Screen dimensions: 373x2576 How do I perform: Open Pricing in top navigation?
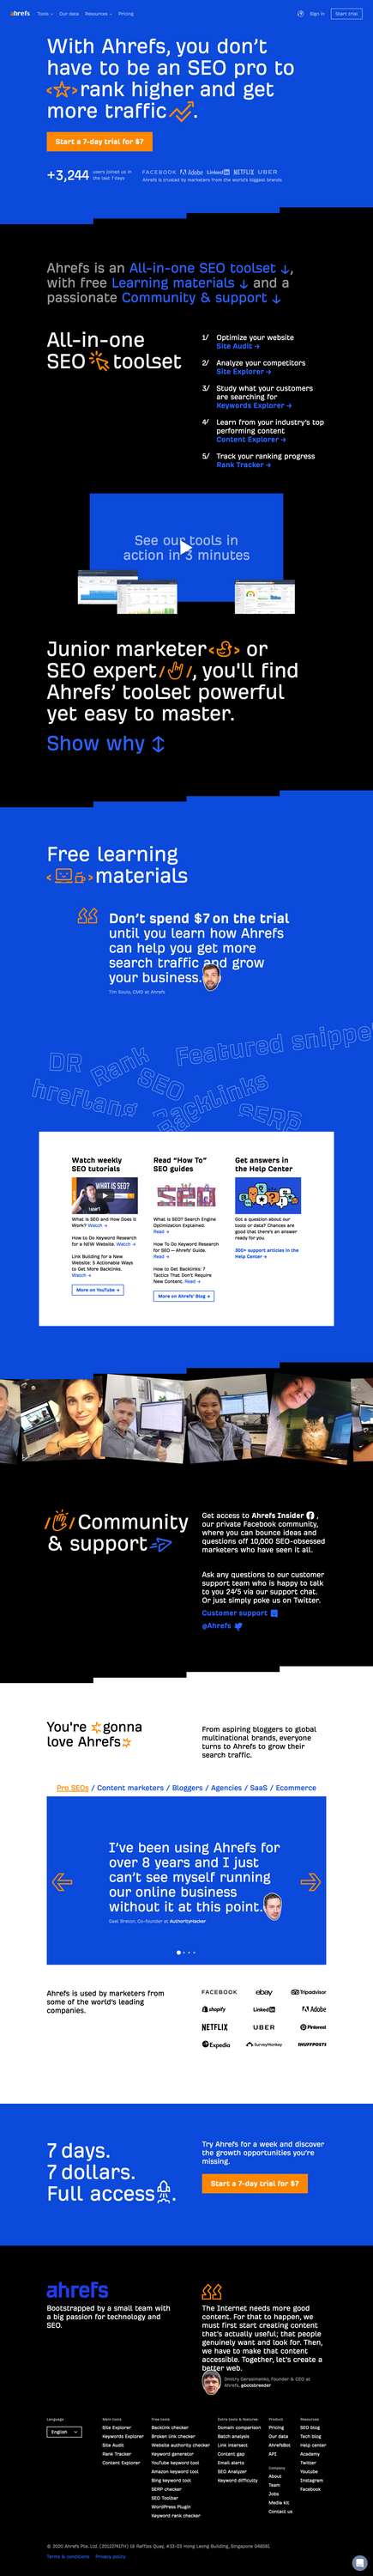point(126,14)
